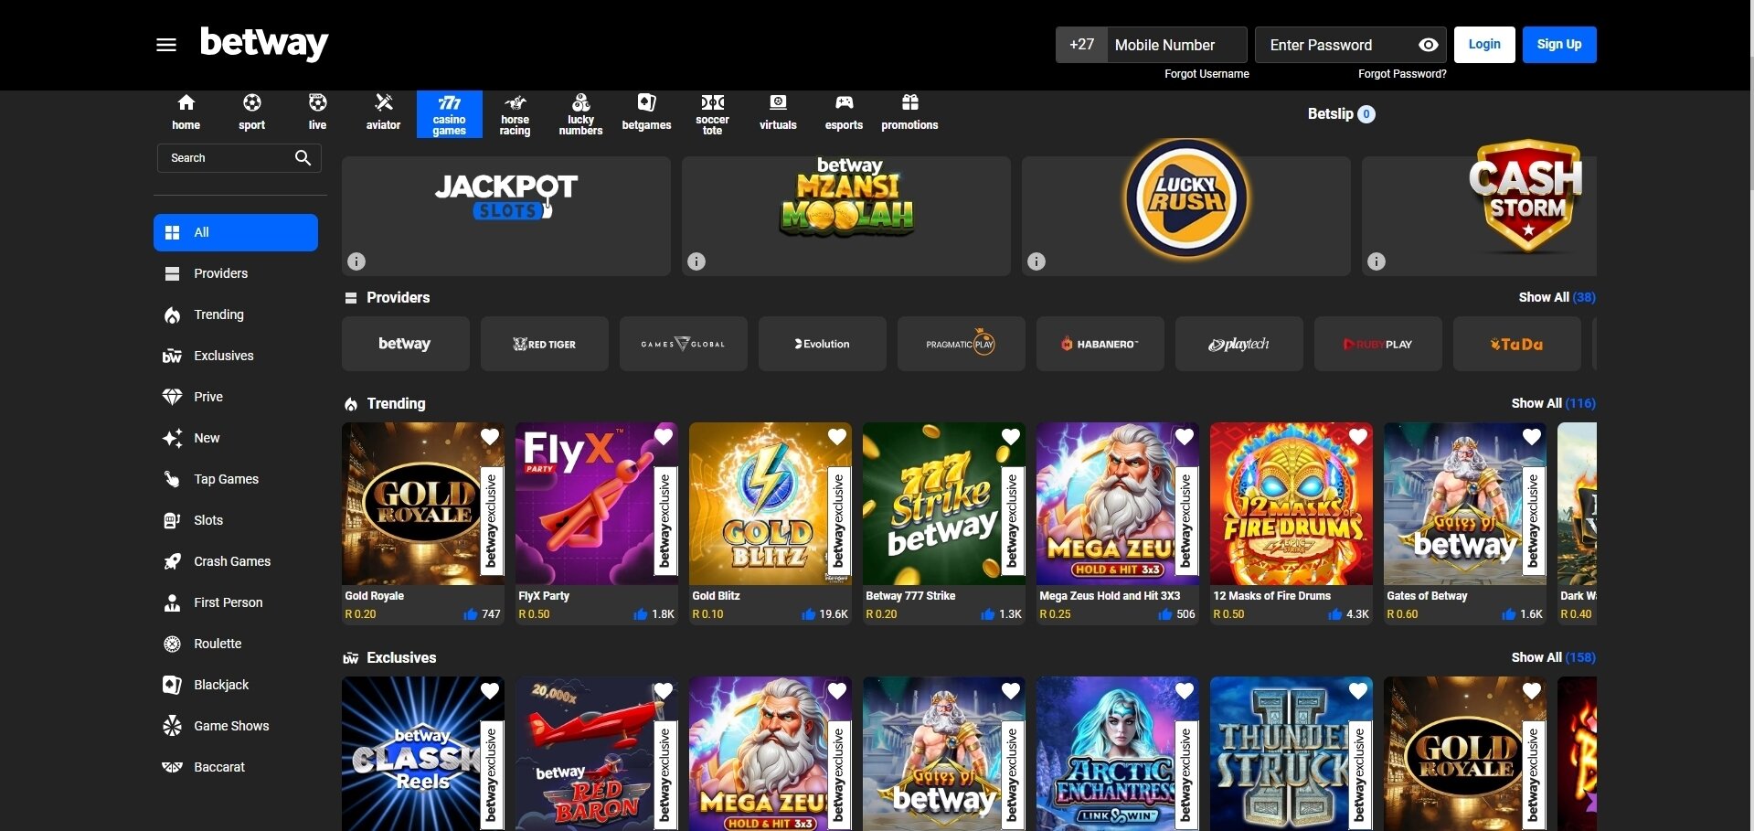Screen dimensions: 1754x831
Task: Click the Login button
Action: [x=1484, y=45]
